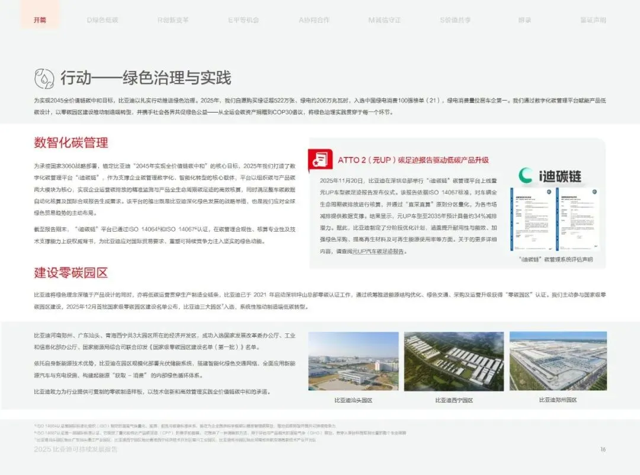This screenshot has height=475, width=640.
Task: Open the 鉴证声明 tab
Action: 593,20
